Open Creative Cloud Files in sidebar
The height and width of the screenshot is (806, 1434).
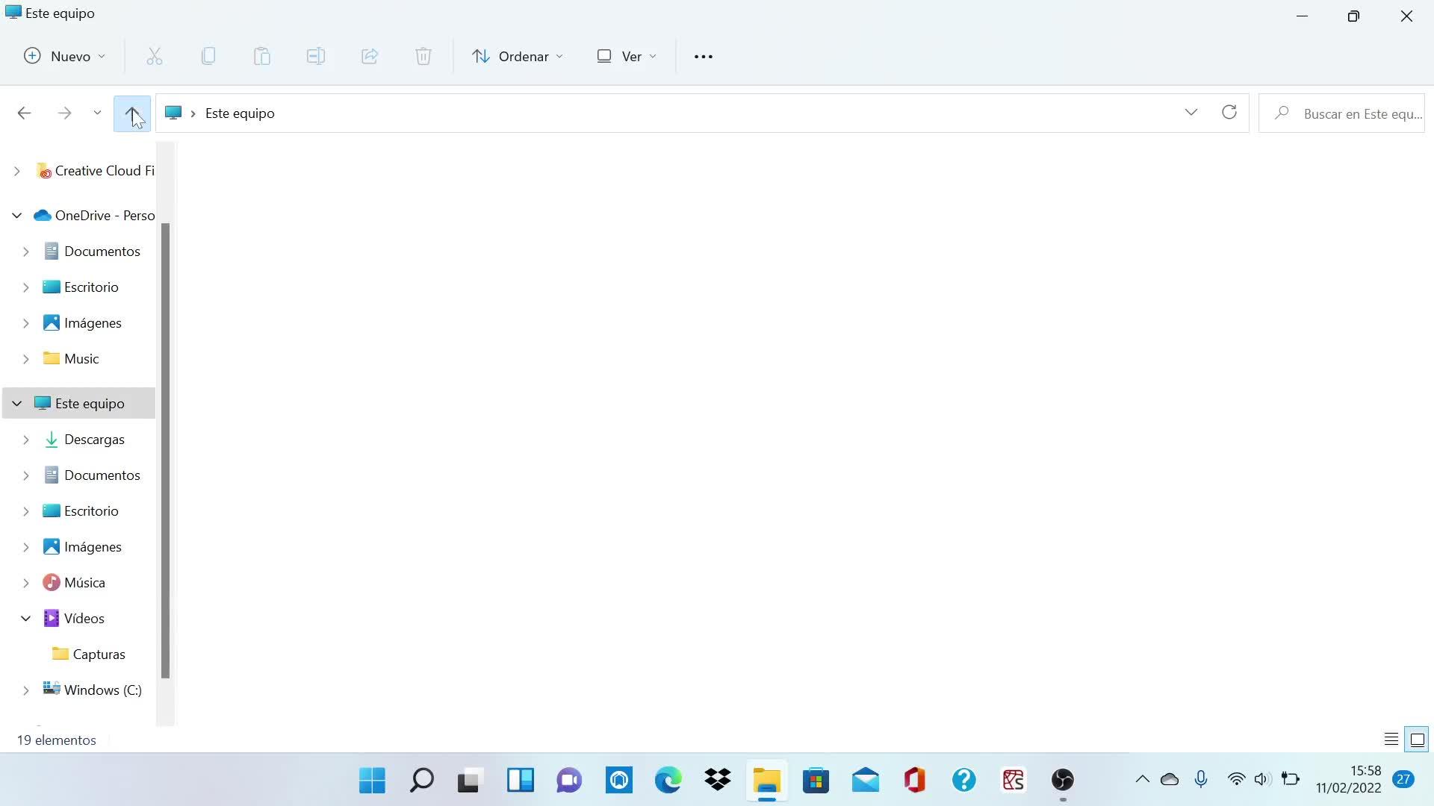[104, 171]
